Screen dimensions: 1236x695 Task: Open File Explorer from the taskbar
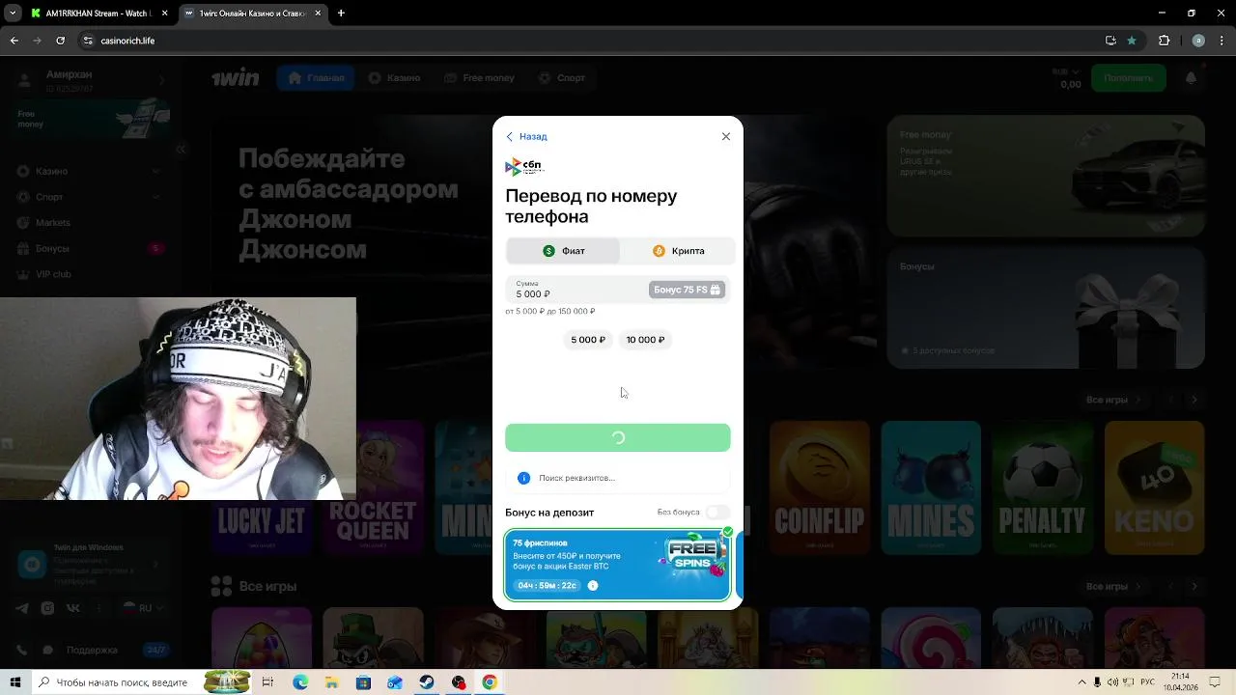point(331,682)
